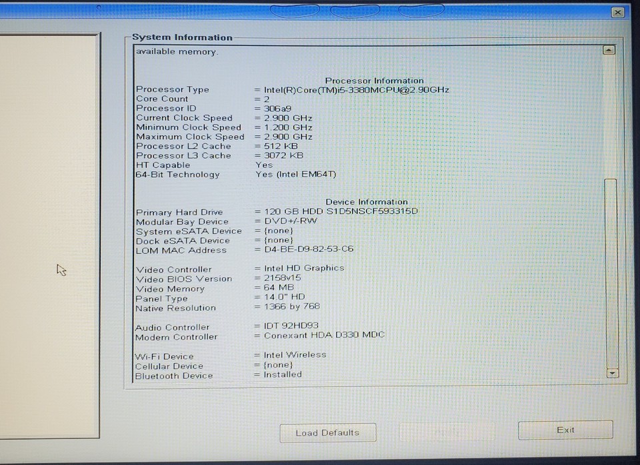This screenshot has height=465, width=640.
Task: Click the leftmost oval button in the title bar
Action: point(294,11)
